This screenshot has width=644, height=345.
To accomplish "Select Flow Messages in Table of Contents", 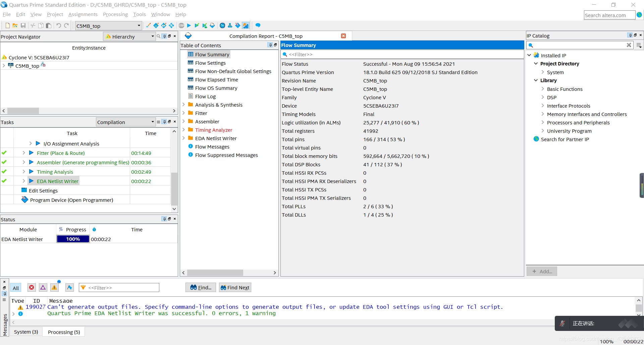I will (212, 147).
